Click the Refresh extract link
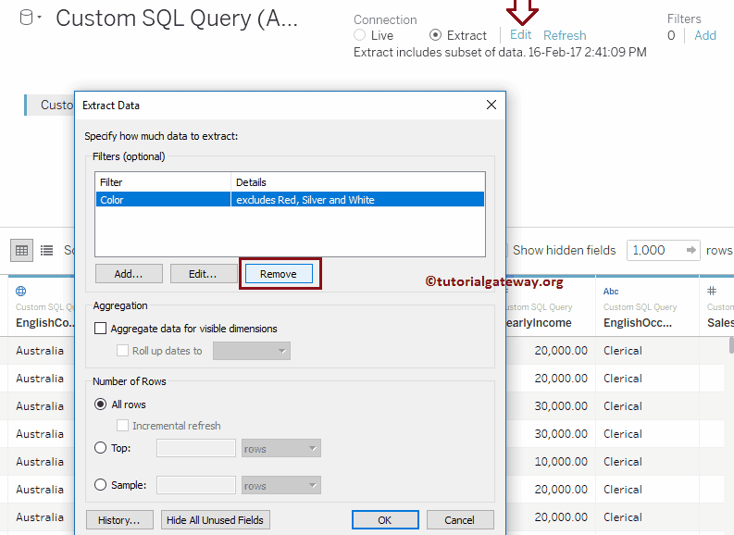Screen dimensions: 734x535 pyautogui.click(x=565, y=35)
